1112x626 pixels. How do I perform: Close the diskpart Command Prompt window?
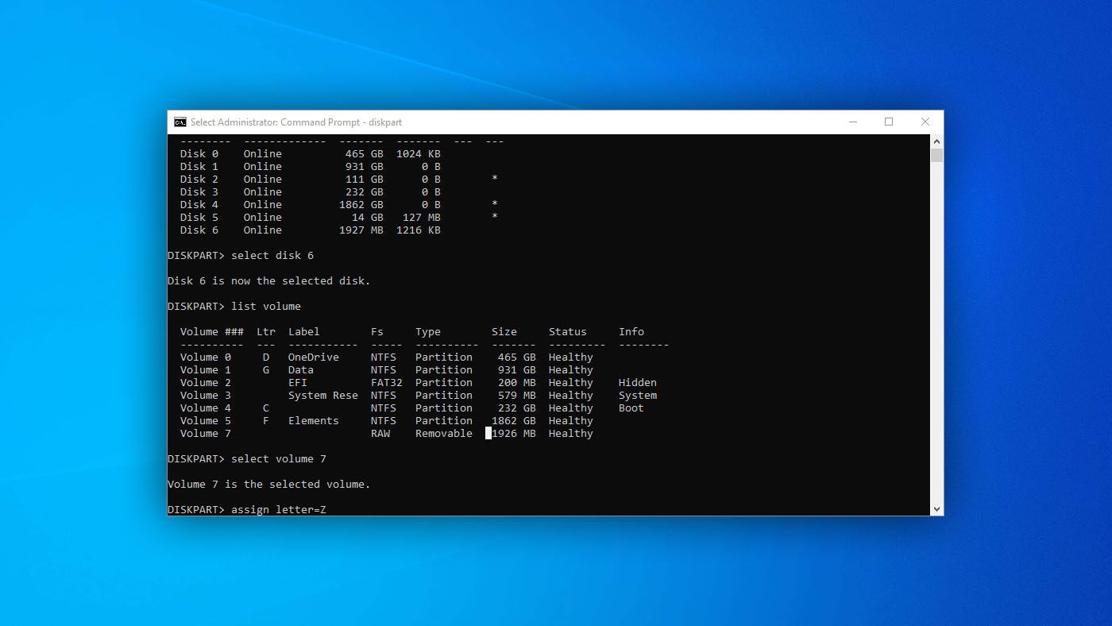click(925, 122)
